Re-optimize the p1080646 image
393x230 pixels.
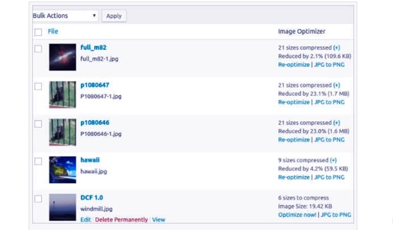click(x=294, y=140)
